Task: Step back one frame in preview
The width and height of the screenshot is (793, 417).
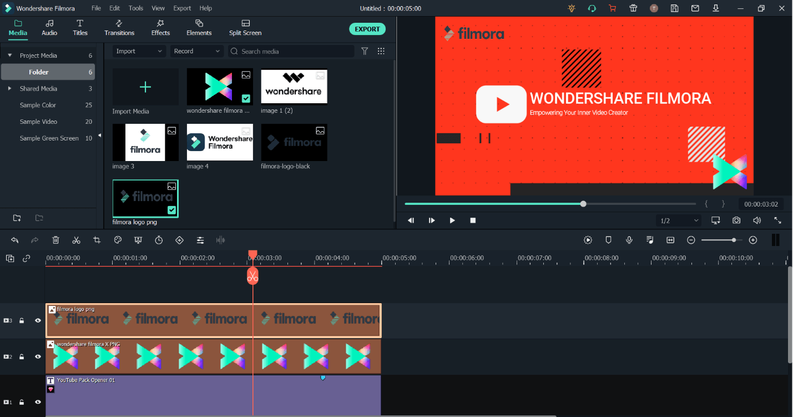Action: (411, 220)
